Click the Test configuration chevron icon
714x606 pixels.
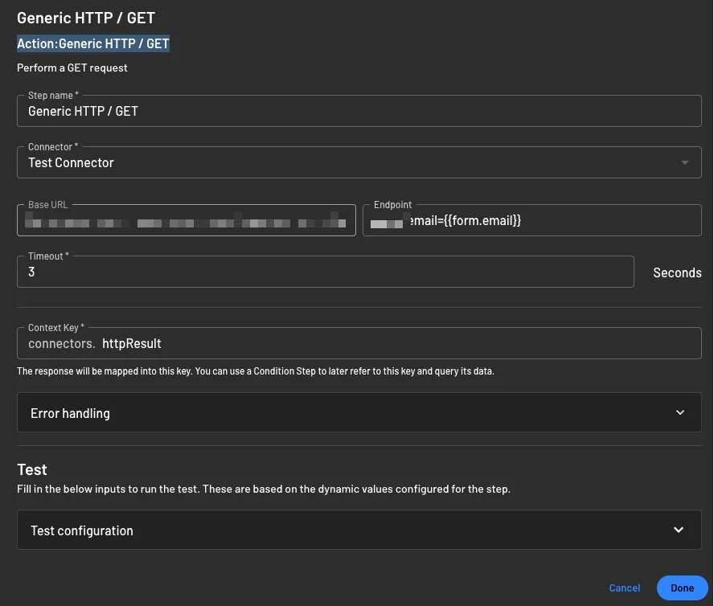coord(678,530)
